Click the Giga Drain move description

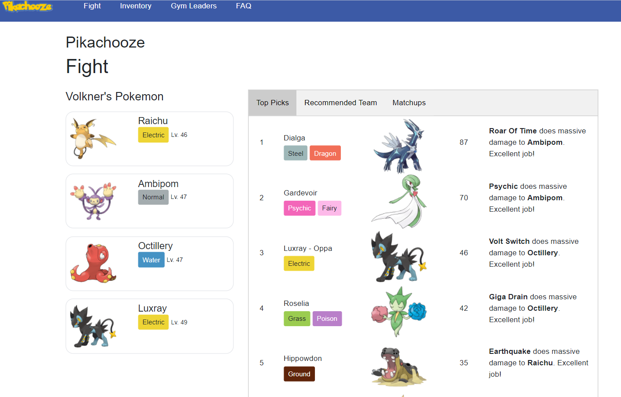pos(533,308)
